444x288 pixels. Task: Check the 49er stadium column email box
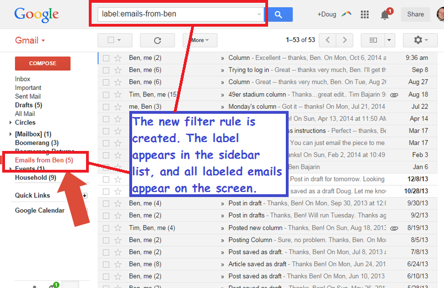[x=106, y=94]
